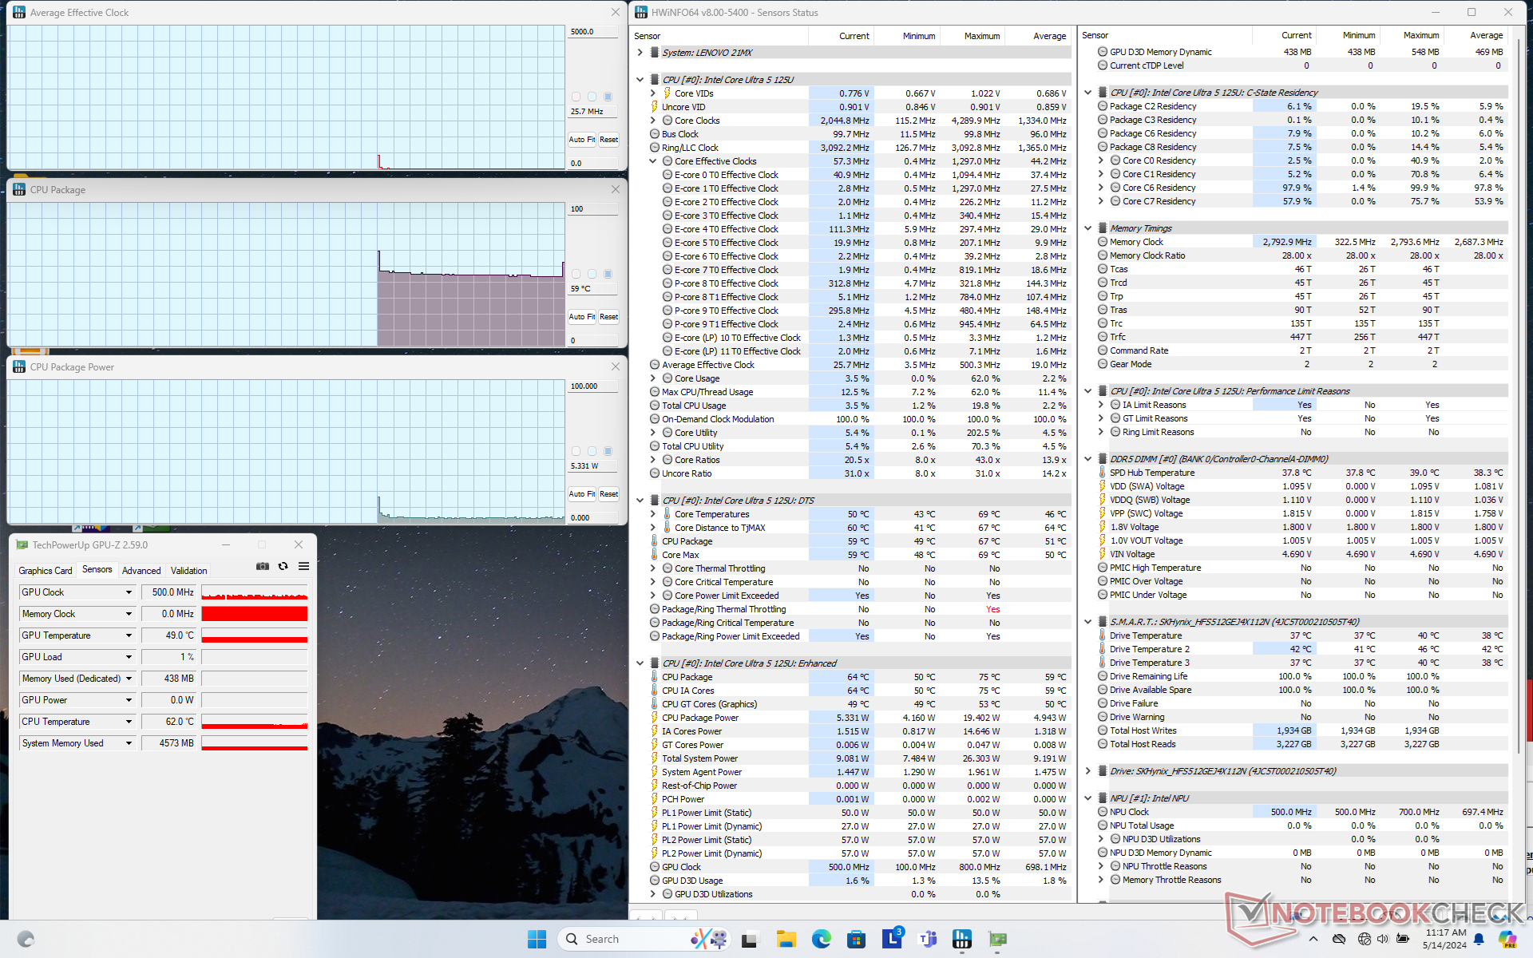Open the Microsoft Store taskbar icon
Screen dimensions: 1533x958
(856, 939)
